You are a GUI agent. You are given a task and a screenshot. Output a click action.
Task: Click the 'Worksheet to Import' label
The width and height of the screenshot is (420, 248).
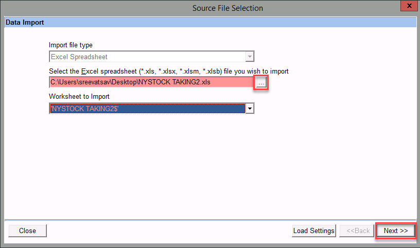[79, 96]
